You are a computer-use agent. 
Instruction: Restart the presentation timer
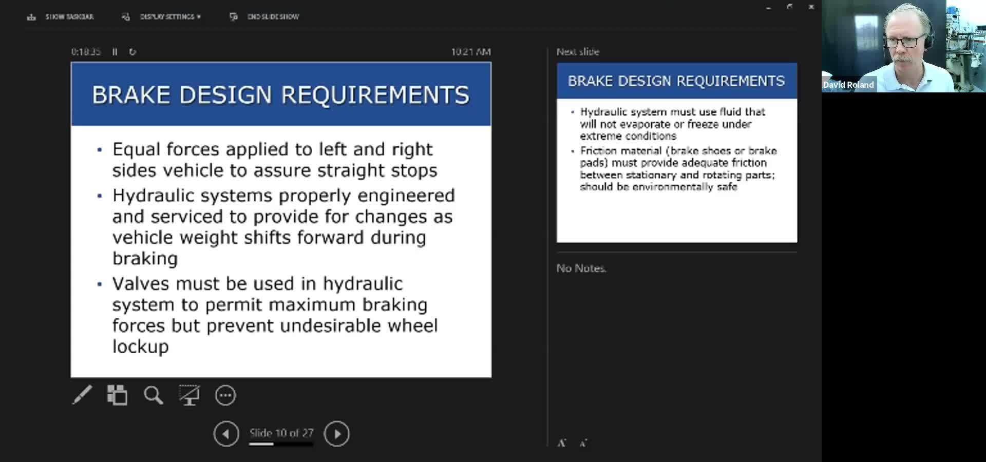(132, 52)
